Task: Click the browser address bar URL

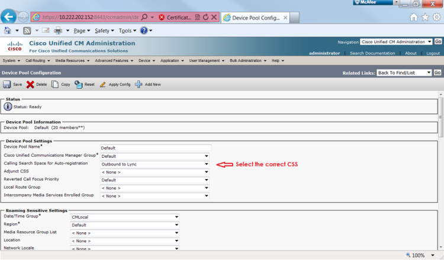Action: 91,17
